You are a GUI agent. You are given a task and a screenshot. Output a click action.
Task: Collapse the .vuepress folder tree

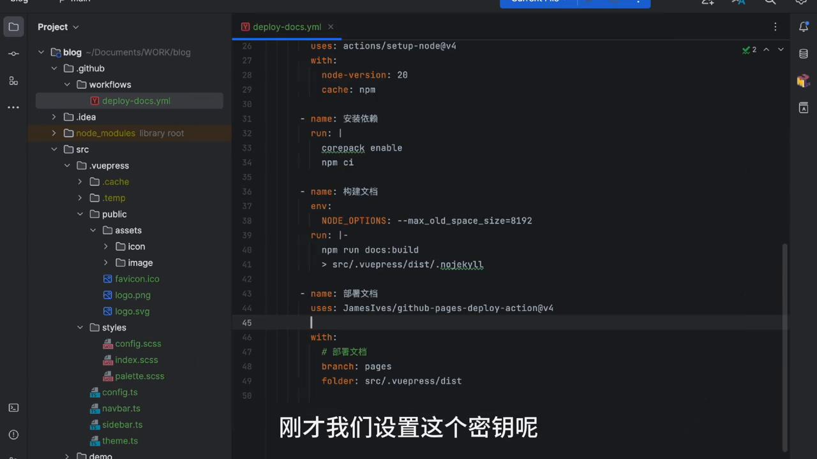67,165
